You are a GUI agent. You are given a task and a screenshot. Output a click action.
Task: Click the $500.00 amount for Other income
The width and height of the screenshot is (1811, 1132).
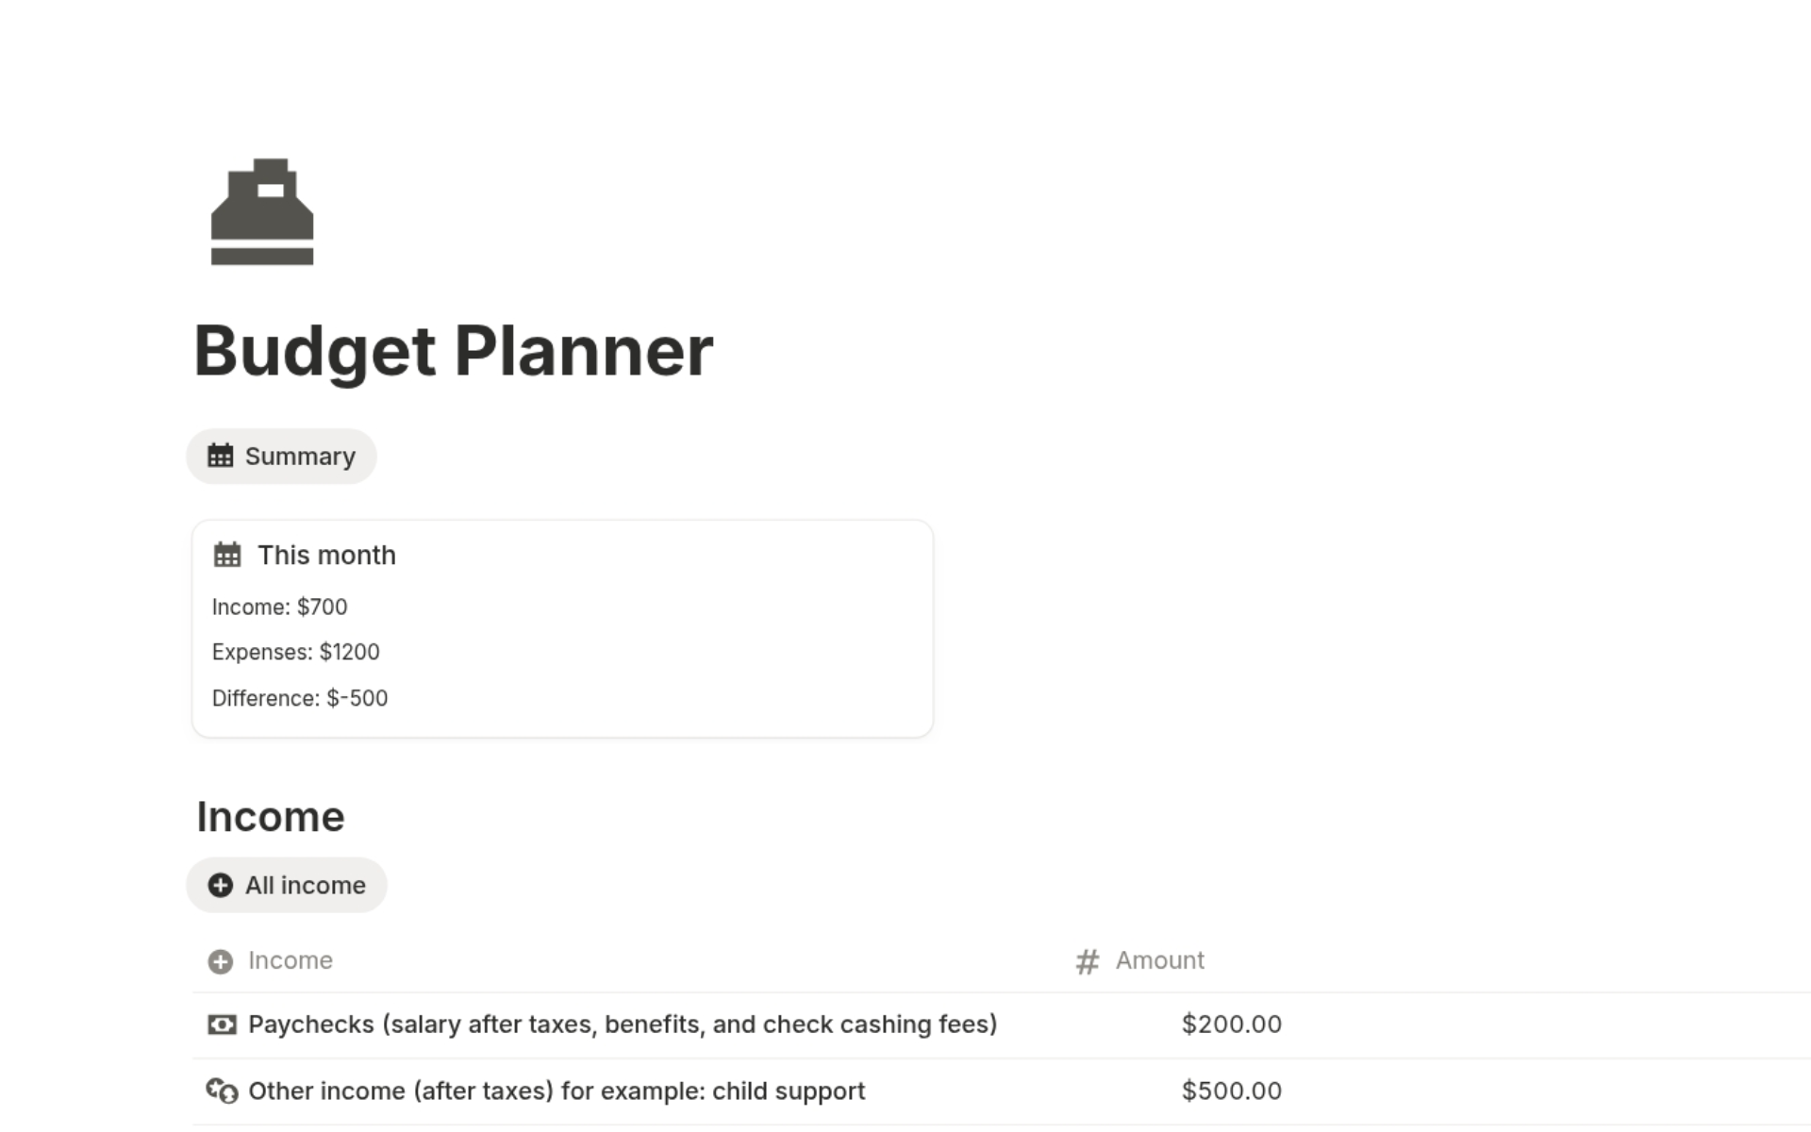[x=1230, y=1090]
